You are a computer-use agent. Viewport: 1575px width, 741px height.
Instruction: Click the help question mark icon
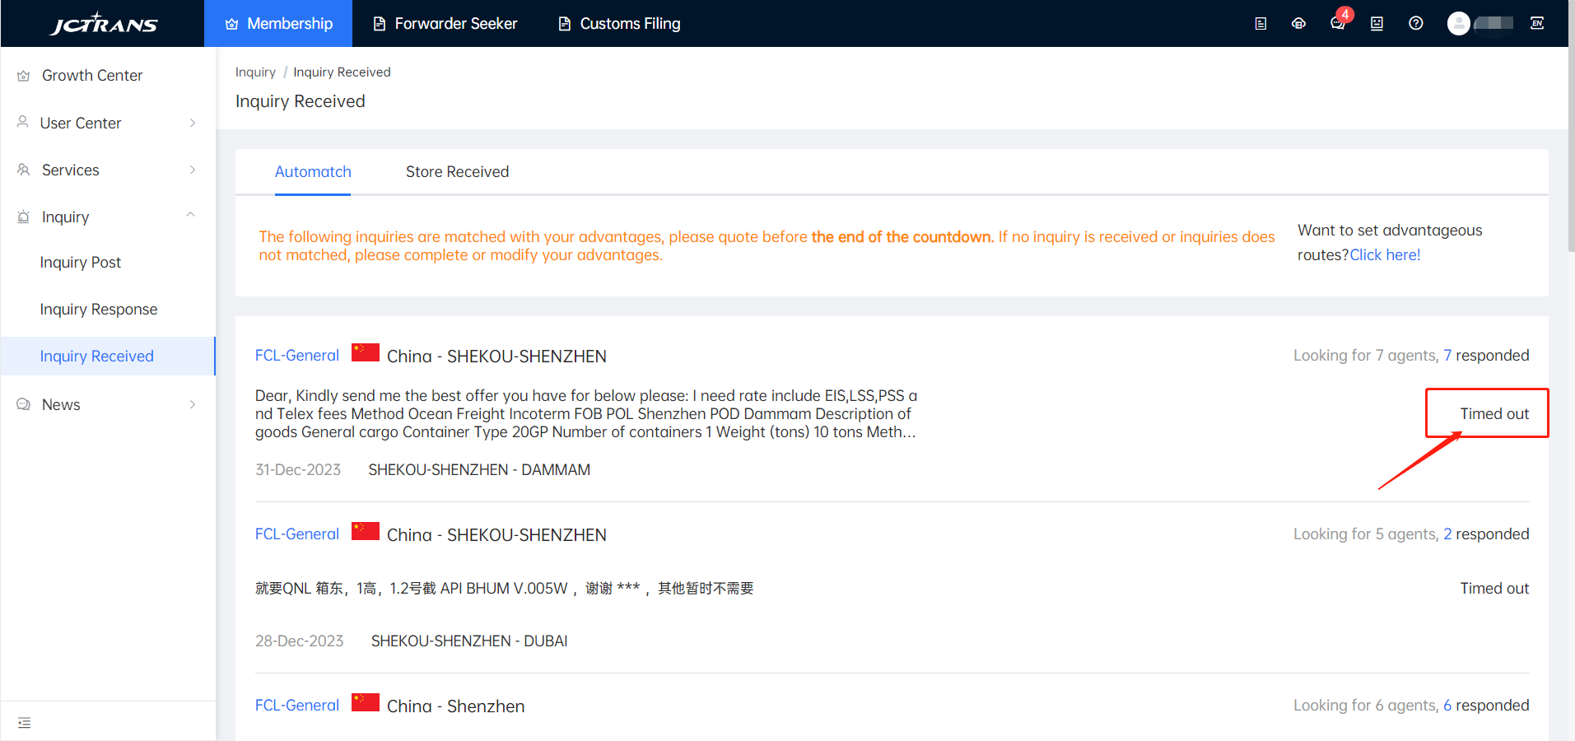(x=1415, y=24)
